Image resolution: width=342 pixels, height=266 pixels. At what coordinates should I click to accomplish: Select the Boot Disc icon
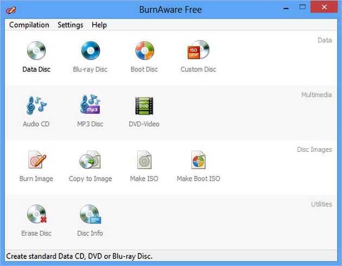(144, 50)
